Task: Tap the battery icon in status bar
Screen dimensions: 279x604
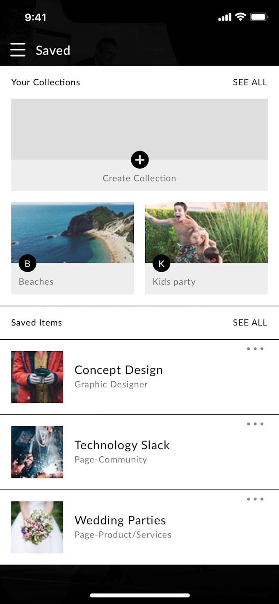Action: [259, 17]
